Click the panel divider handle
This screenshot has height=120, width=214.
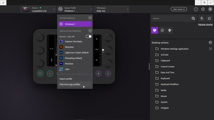pyautogui.click(x=149, y=66)
